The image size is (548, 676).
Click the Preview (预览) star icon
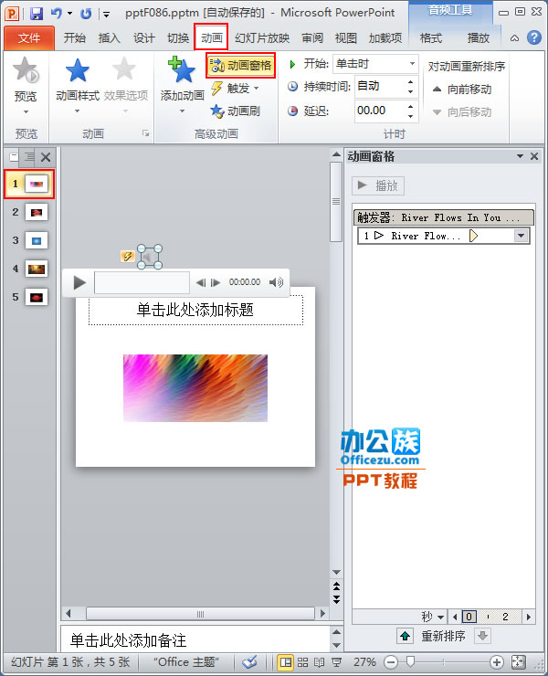pyautogui.click(x=26, y=73)
